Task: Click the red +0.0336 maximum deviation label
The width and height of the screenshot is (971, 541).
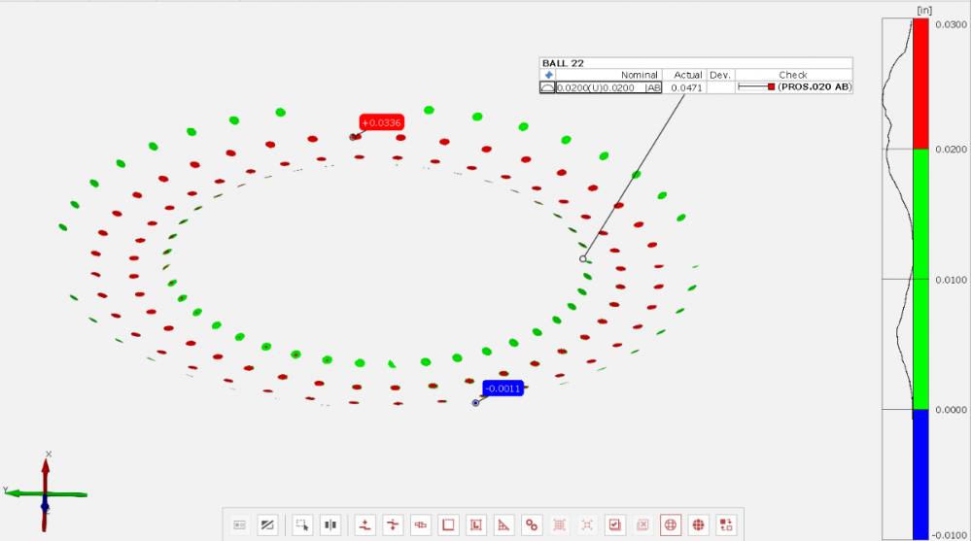Action: 381,122
